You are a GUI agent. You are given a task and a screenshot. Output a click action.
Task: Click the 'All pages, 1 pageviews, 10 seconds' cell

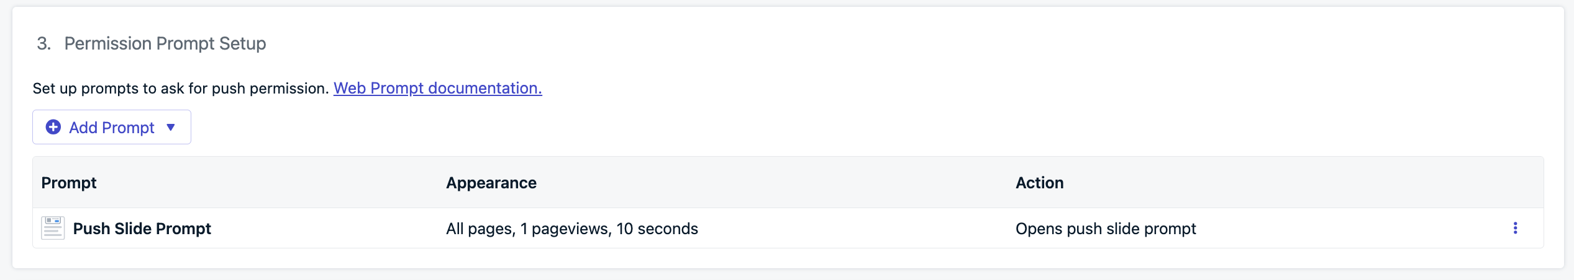tap(572, 229)
